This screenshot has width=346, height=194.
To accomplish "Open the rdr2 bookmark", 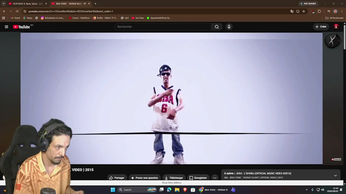I will pos(125,18).
